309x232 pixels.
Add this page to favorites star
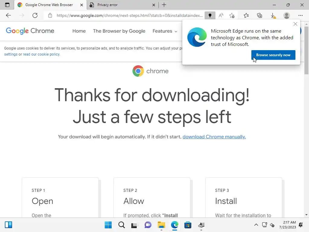tap(232, 15)
